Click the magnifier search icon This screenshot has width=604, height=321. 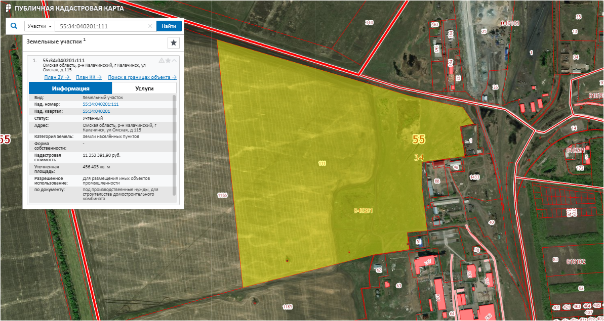[x=14, y=26]
